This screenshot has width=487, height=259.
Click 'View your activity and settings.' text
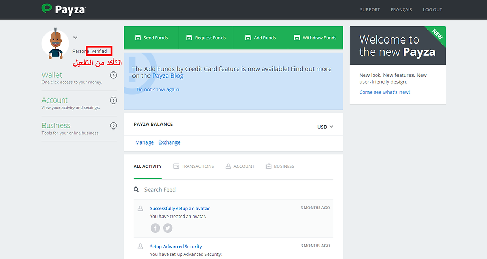(x=71, y=108)
